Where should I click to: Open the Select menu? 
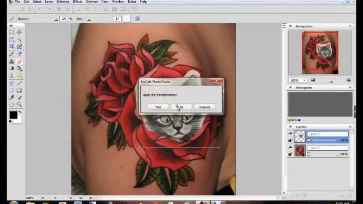pyautogui.click(x=37, y=2)
